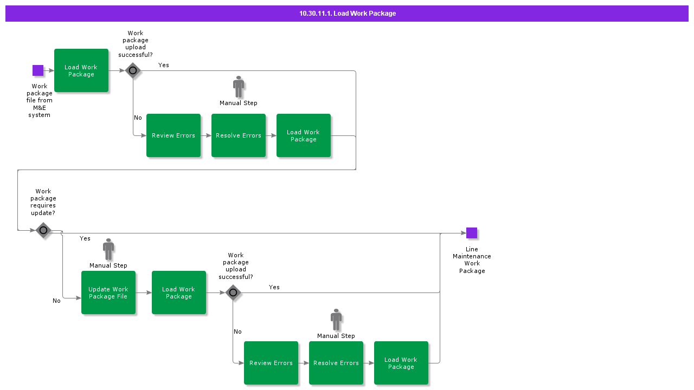
Task: Click the bottom Manual Step person icon
Action: 336,320
